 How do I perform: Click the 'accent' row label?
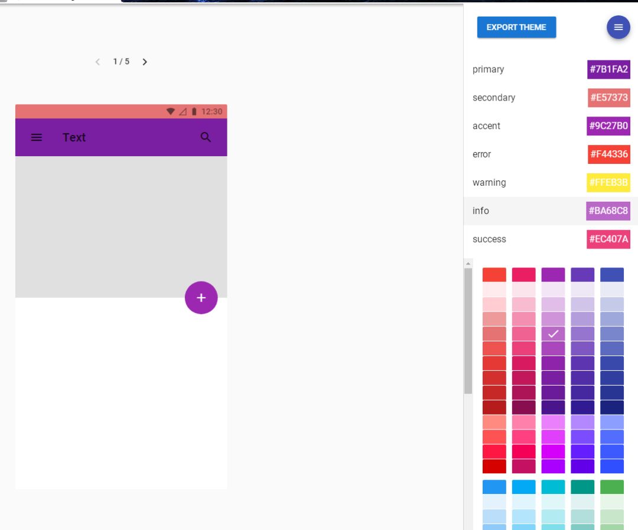tap(486, 126)
